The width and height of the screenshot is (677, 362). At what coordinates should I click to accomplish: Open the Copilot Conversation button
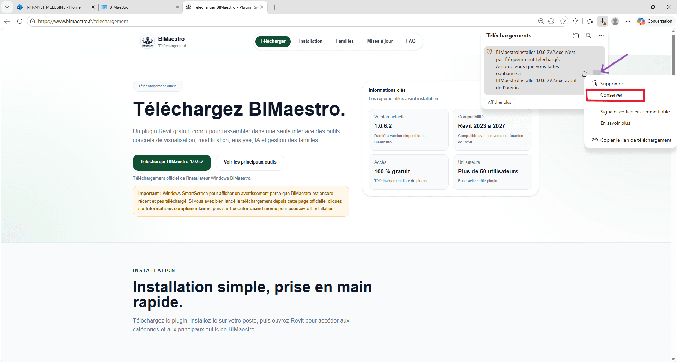coord(655,21)
